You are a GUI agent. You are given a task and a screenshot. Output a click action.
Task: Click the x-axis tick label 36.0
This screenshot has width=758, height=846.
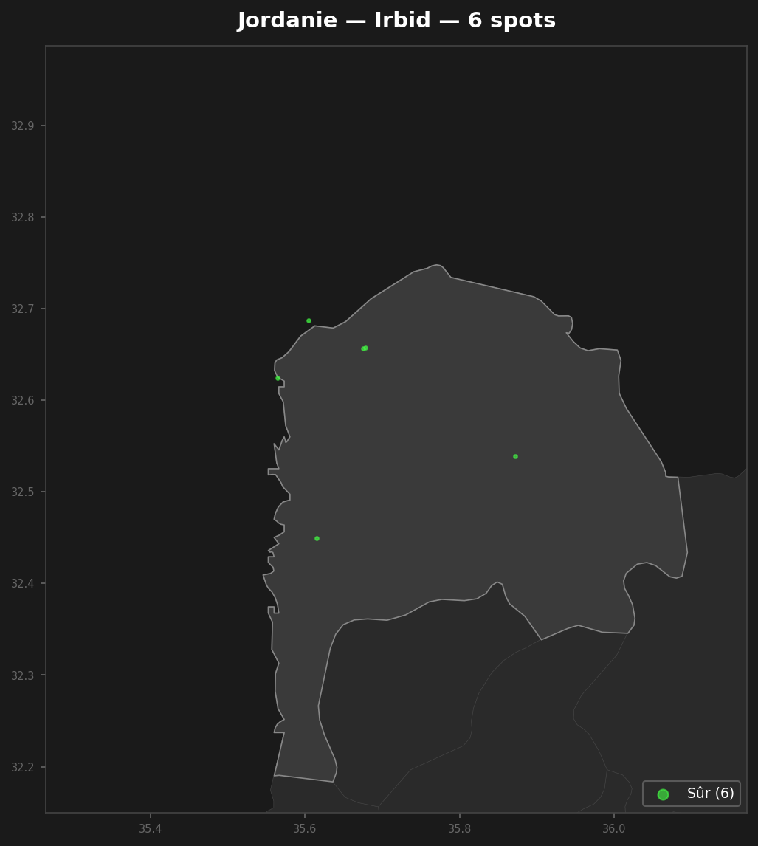pos(613,829)
